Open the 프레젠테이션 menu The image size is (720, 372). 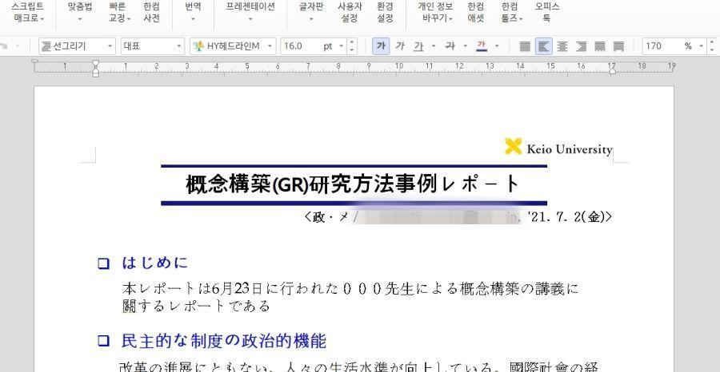250,12
